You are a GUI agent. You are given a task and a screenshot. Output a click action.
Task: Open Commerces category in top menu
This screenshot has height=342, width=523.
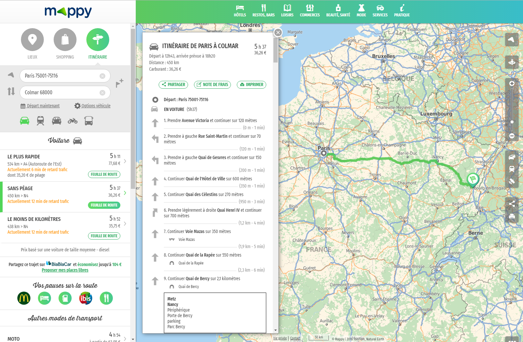point(310,11)
